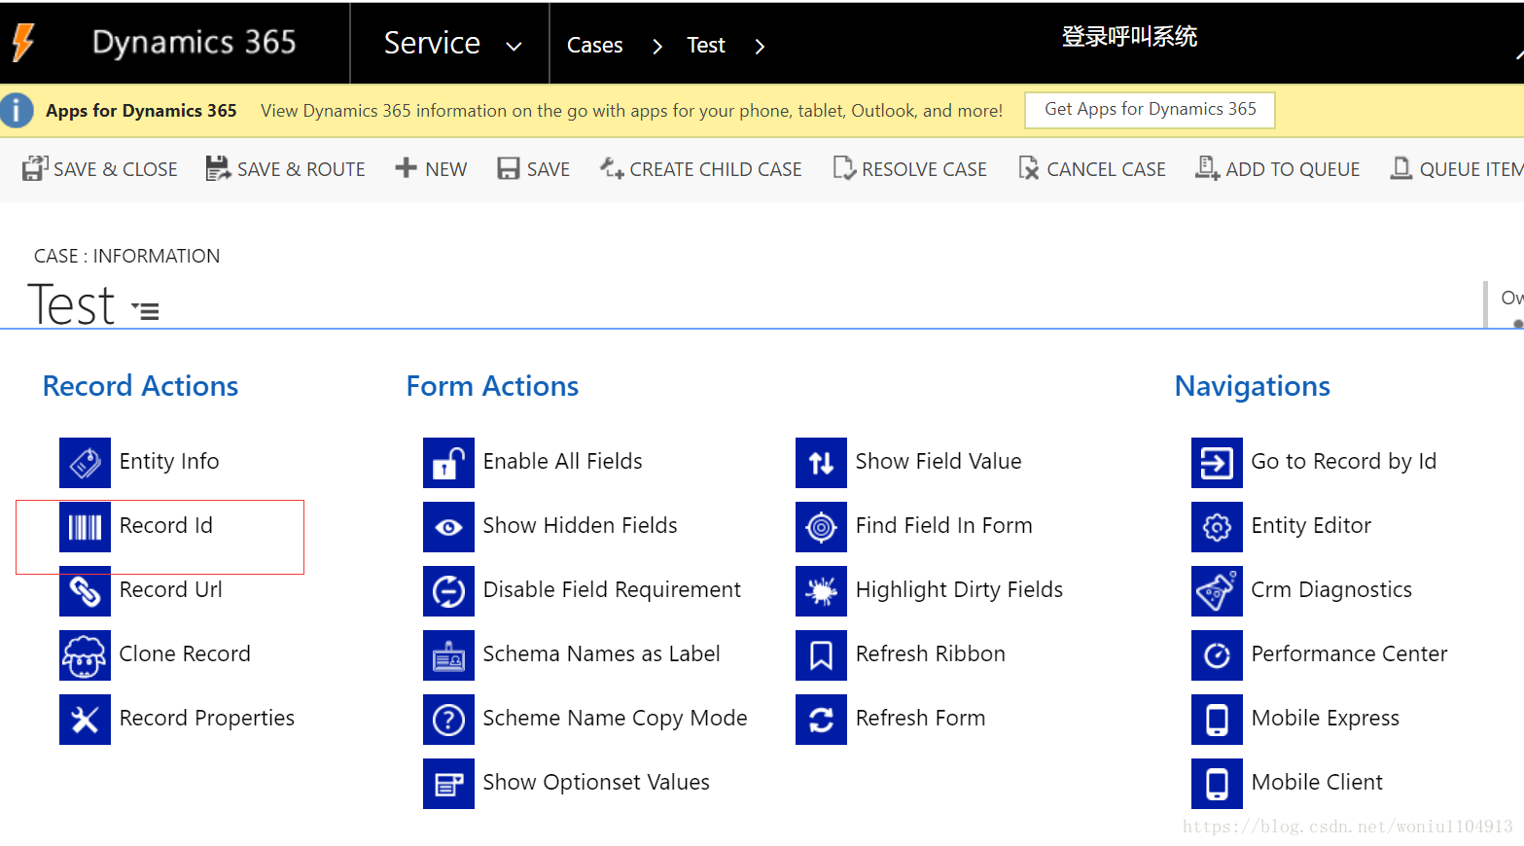Click the Form Actions heading
The image size is (1524, 846).
[492, 386]
